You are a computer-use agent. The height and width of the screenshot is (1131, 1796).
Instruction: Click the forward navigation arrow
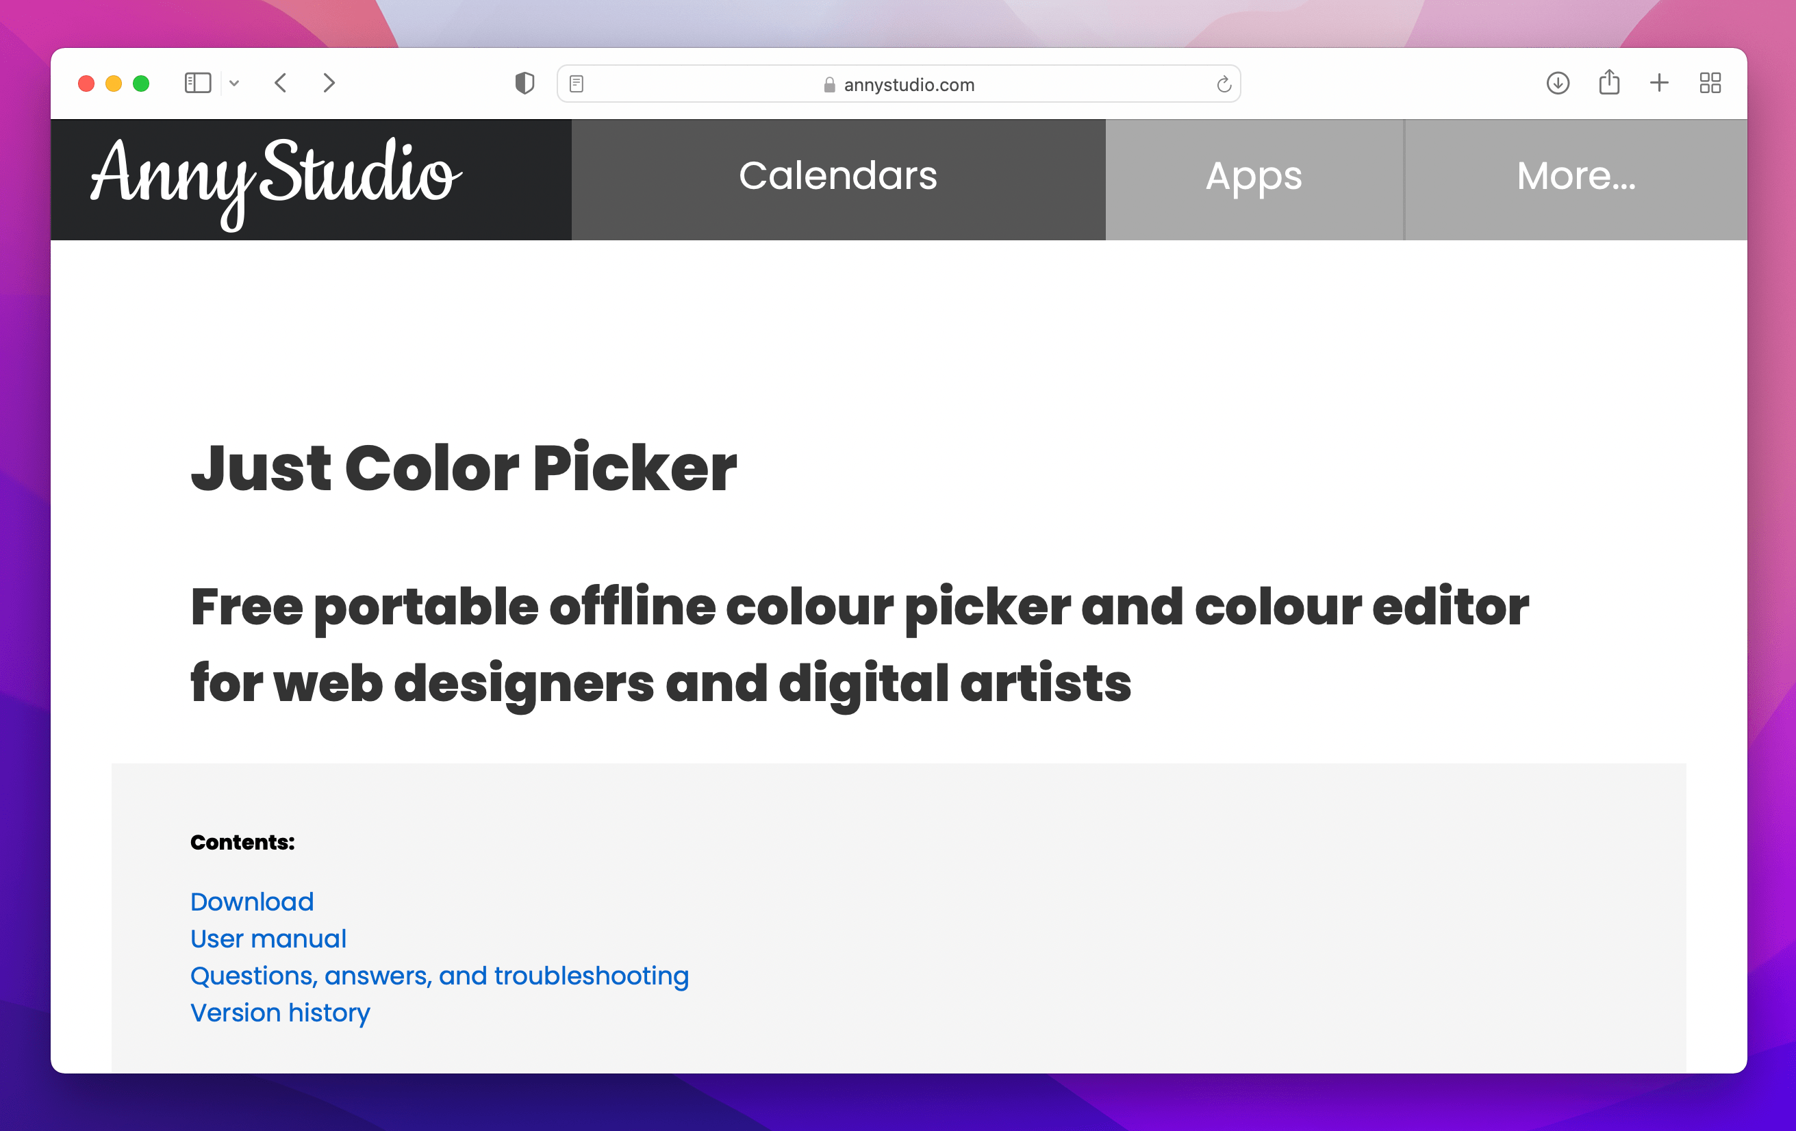(x=329, y=83)
